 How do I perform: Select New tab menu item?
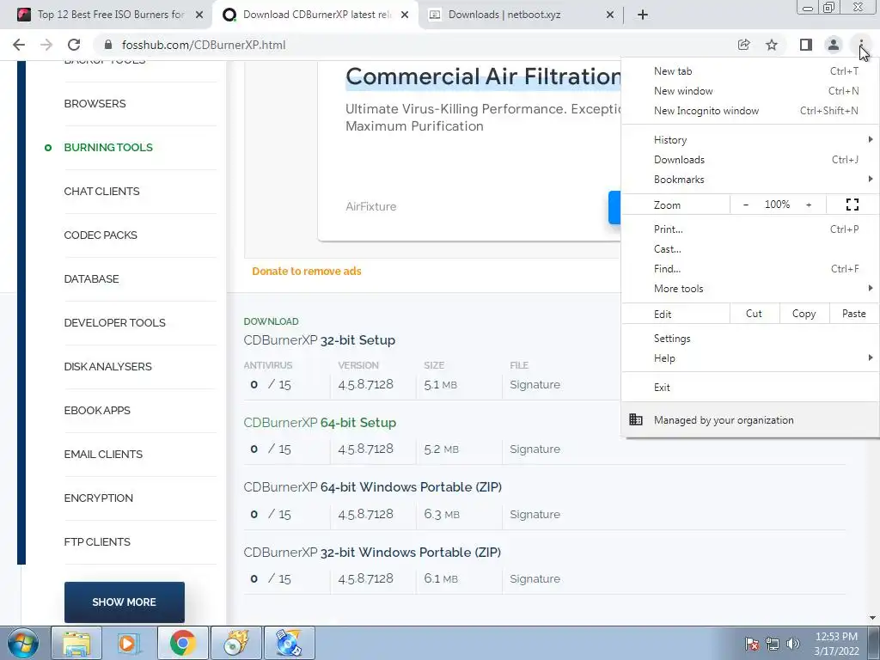(749, 71)
